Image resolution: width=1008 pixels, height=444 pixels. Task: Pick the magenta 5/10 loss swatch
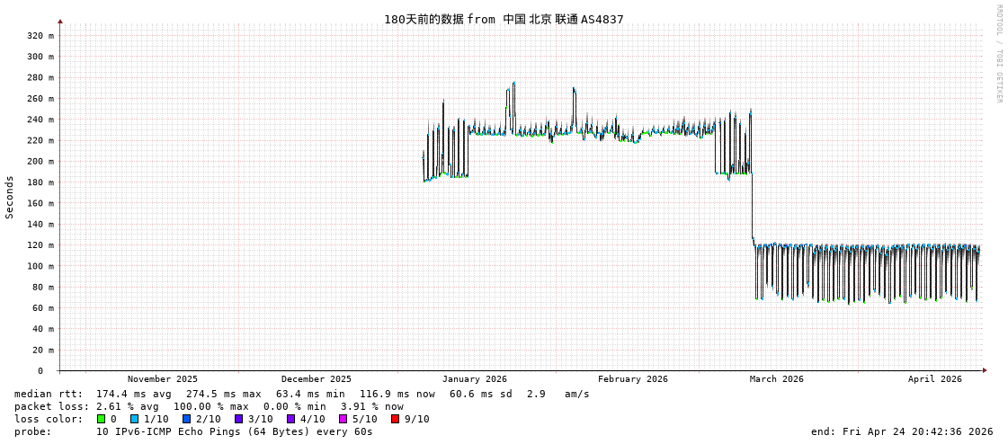pyautogui.click(x=343, y=419)
